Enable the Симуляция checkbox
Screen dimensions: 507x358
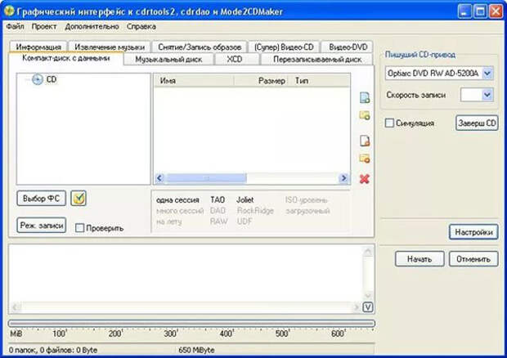click(389, 123)
